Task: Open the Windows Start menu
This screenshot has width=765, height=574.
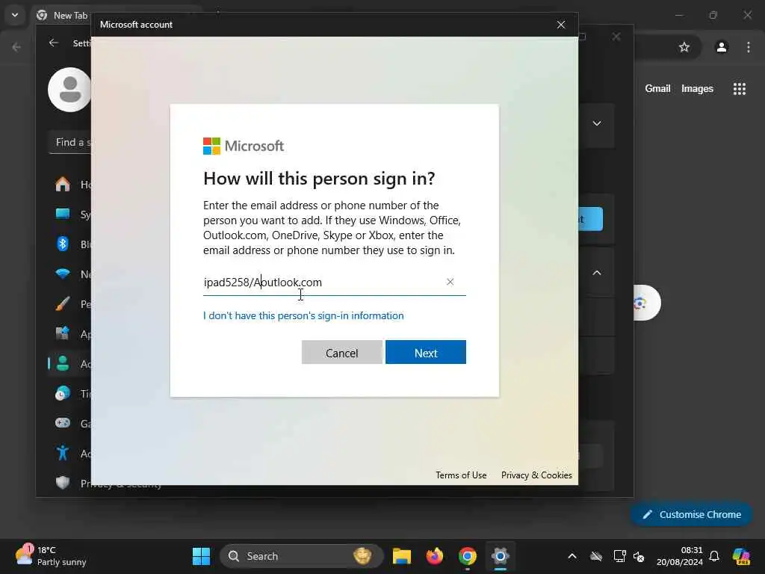Action: point(201,556)
